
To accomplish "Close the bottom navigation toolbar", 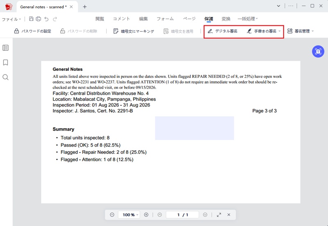I will pos(229,215).
